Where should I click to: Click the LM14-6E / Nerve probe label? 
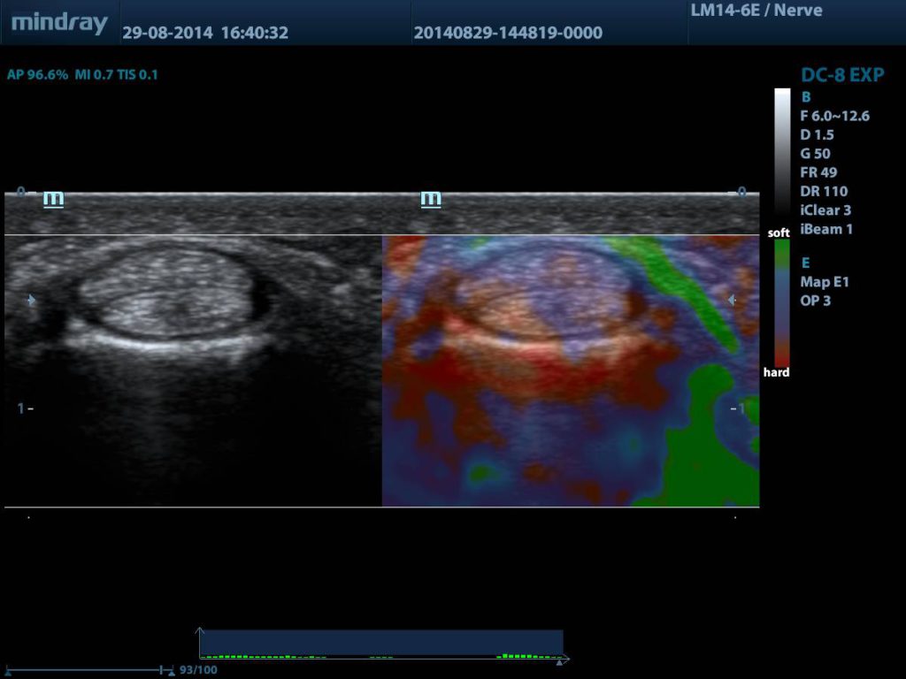(756, 11)
